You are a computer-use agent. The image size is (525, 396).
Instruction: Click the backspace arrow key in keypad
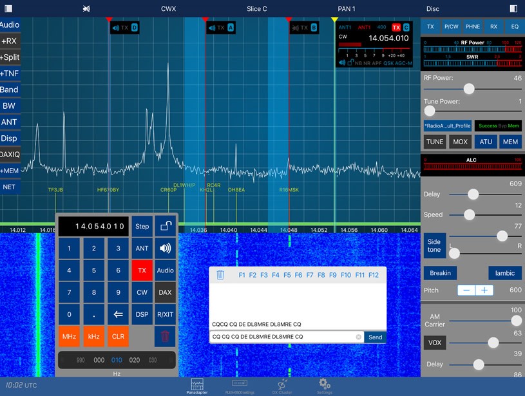point(118,314)
